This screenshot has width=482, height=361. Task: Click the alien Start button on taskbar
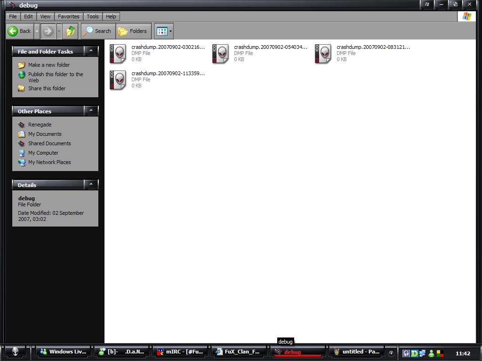[x=15, y=352]
